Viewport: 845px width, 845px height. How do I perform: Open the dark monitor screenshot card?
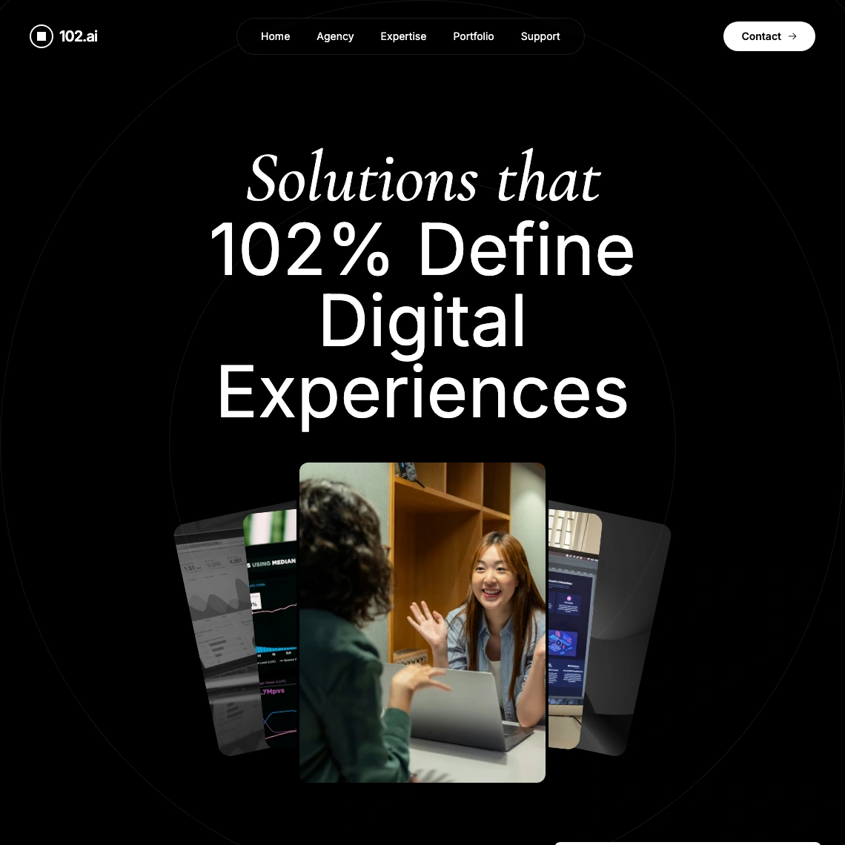coord(571,630)
